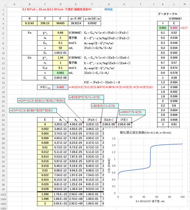Click the z=ln(10)/w header cell
This screenshot has width=190, height=210.
click(92, 19)
